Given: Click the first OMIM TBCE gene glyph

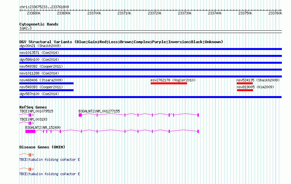Looking at the screenshot, I should click(x=26, y=155).
